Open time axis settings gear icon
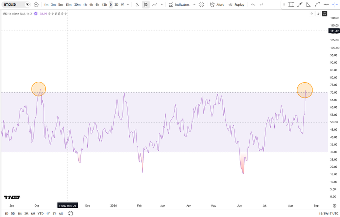340x217 pixels. (x=335, y=206)
